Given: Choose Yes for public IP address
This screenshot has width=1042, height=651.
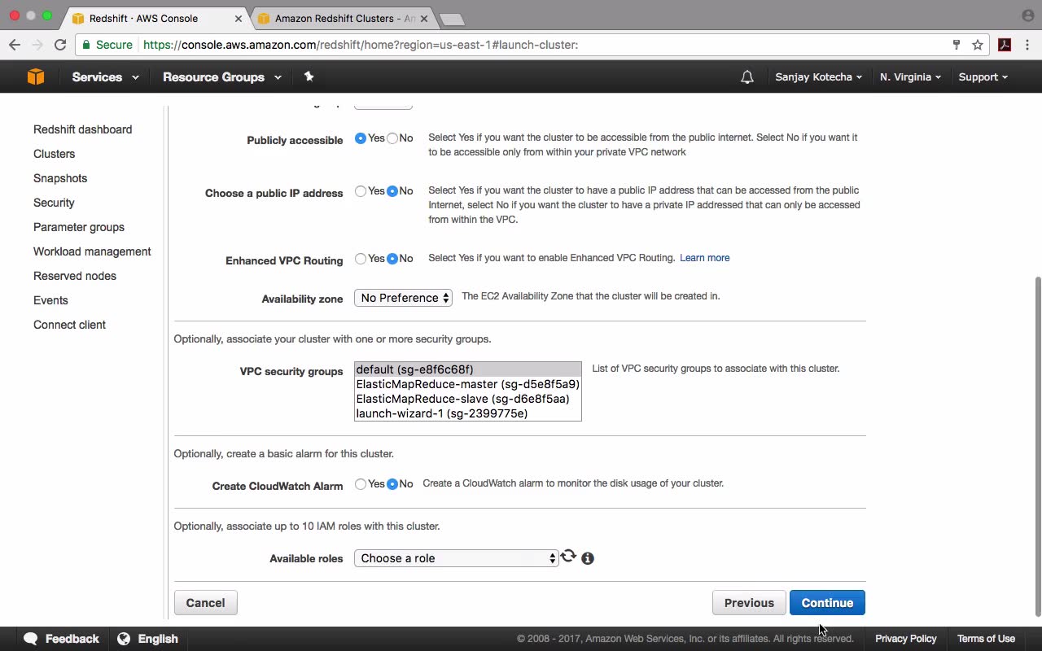Looking at the screenshot, I should pos(361,191).
